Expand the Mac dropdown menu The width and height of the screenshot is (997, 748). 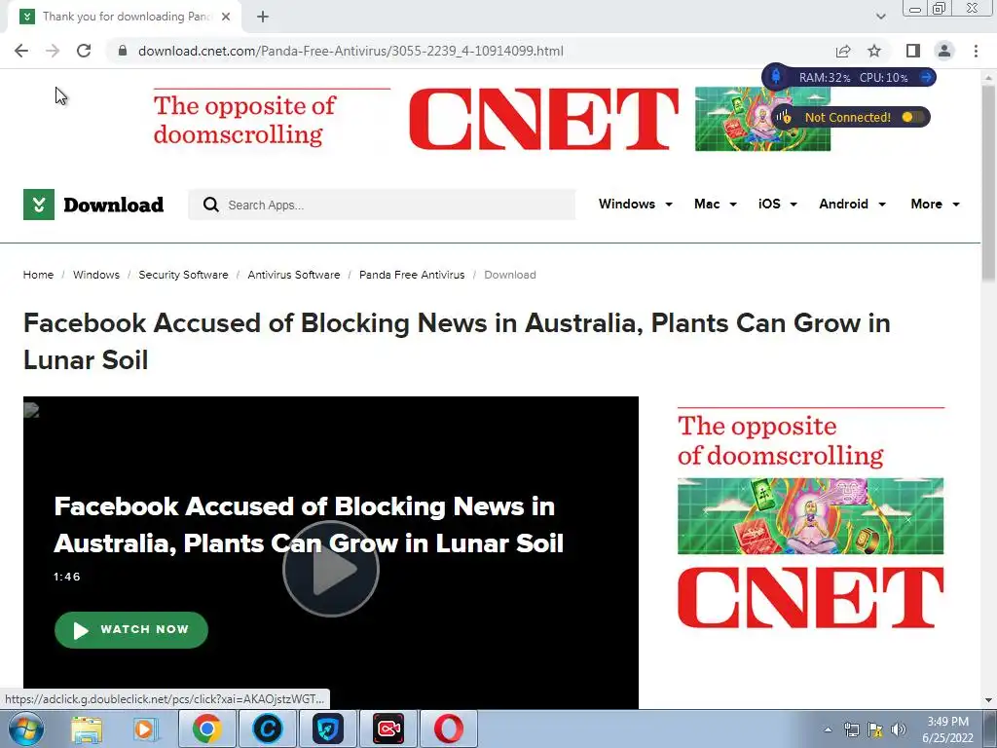(716, 205)
